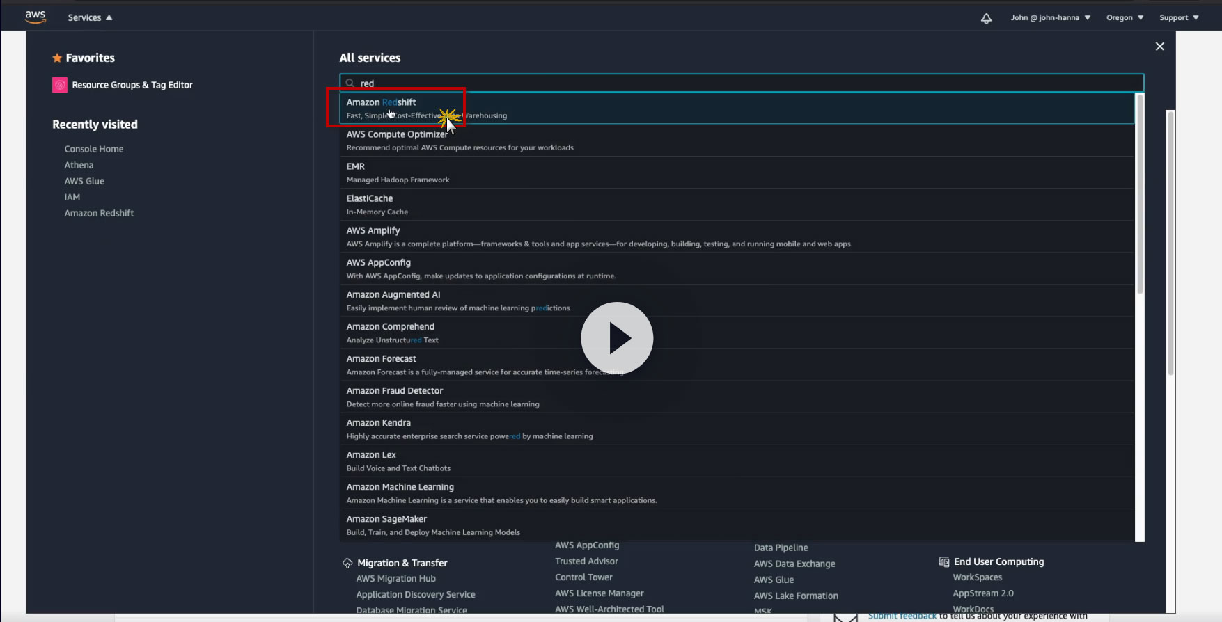
Task: Select ElastiCache from search results
Action: click(x=737, y=205)
